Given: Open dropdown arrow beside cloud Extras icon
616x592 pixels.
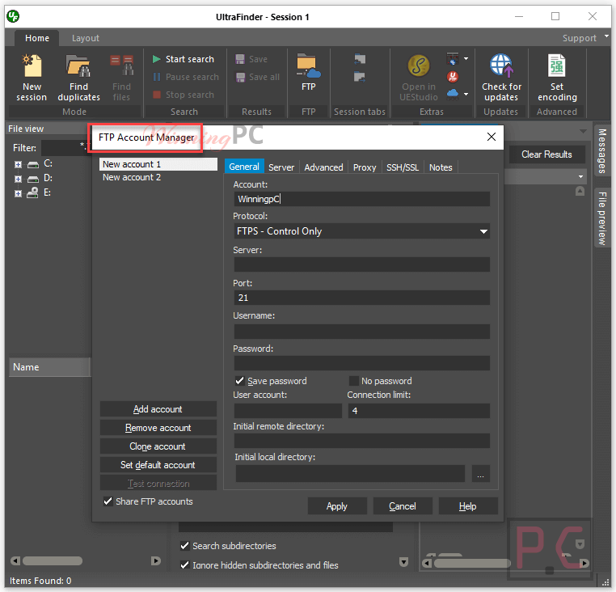Looking at the screenshot, I should (x=466, y=94).
